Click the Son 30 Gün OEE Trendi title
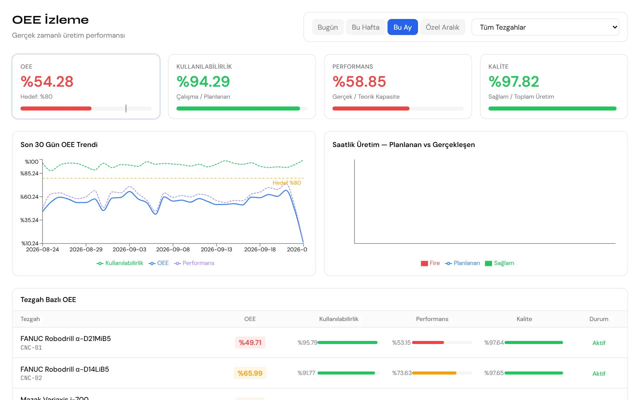This screenshot has width=640, height=400. 59,145
